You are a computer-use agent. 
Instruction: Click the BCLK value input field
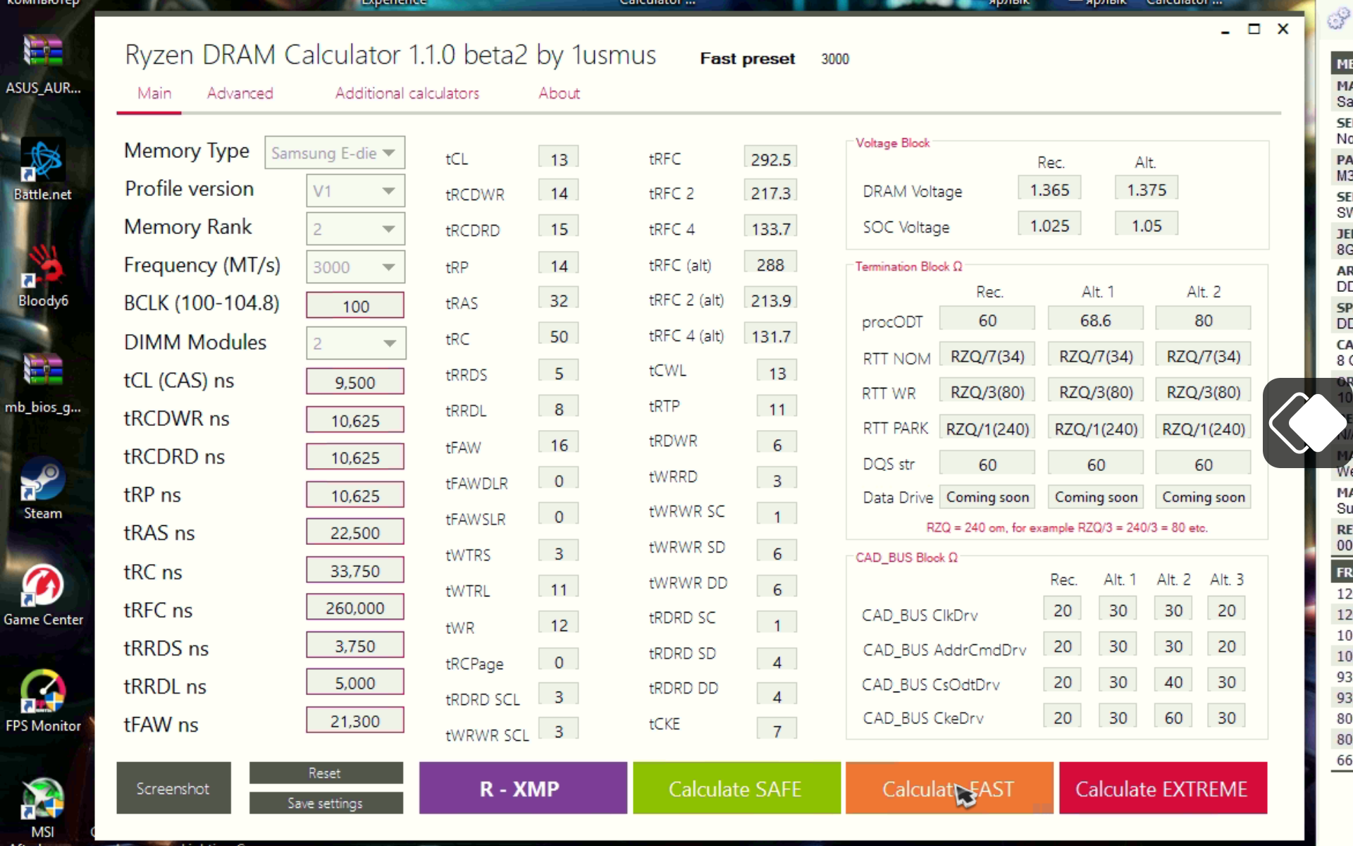coord(355,306)
